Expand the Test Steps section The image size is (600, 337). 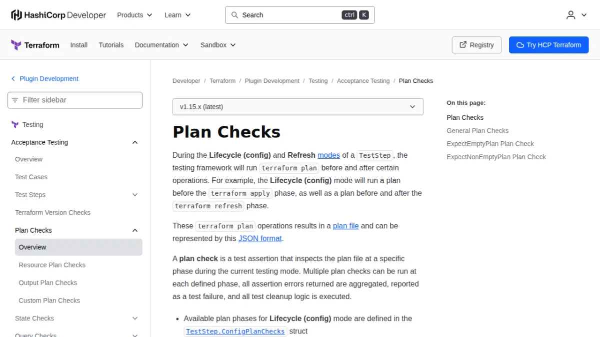(x=134, y=195)
